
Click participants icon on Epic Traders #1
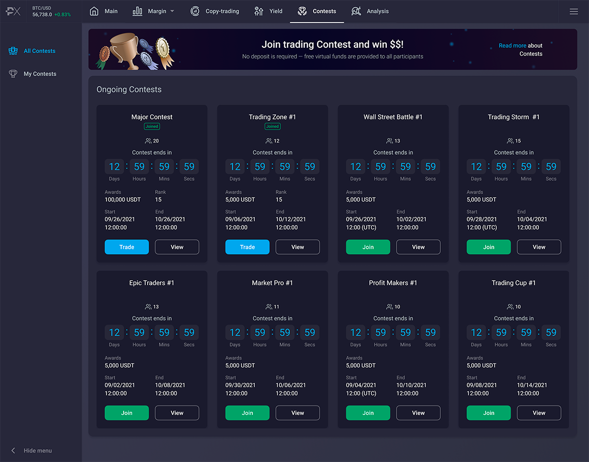click(148, 307)
